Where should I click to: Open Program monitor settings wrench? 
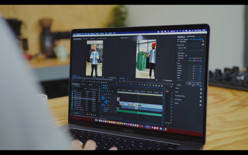(164, 80)
